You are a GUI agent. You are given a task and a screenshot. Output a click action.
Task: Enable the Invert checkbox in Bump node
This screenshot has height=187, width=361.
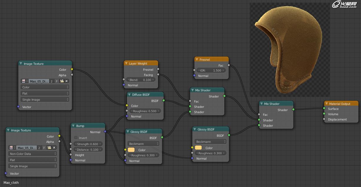click(76, 138)
